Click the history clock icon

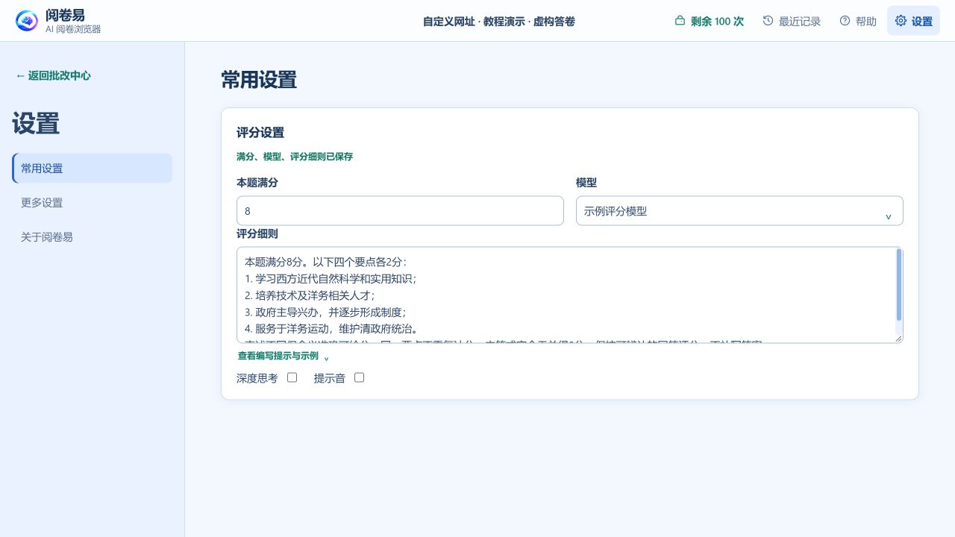pyautogui.click(x=768, y=21)
